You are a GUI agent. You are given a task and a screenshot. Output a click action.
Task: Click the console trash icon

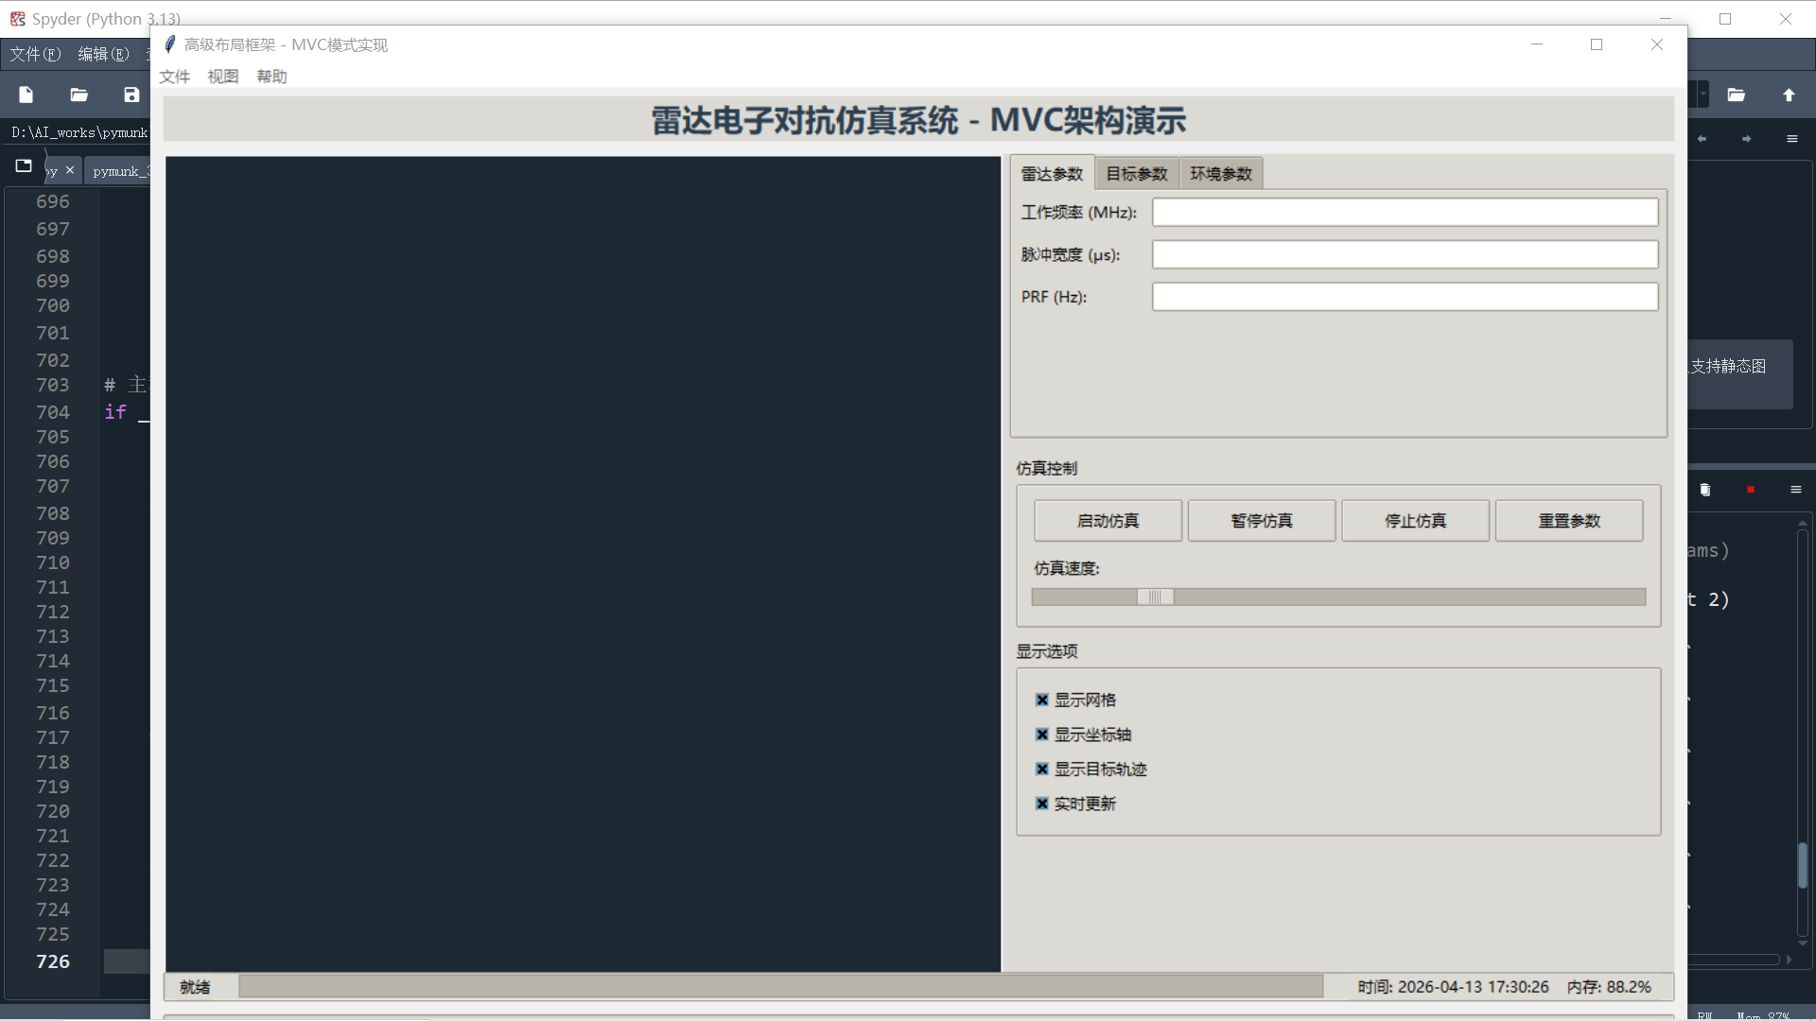[x=1705, y=490]
